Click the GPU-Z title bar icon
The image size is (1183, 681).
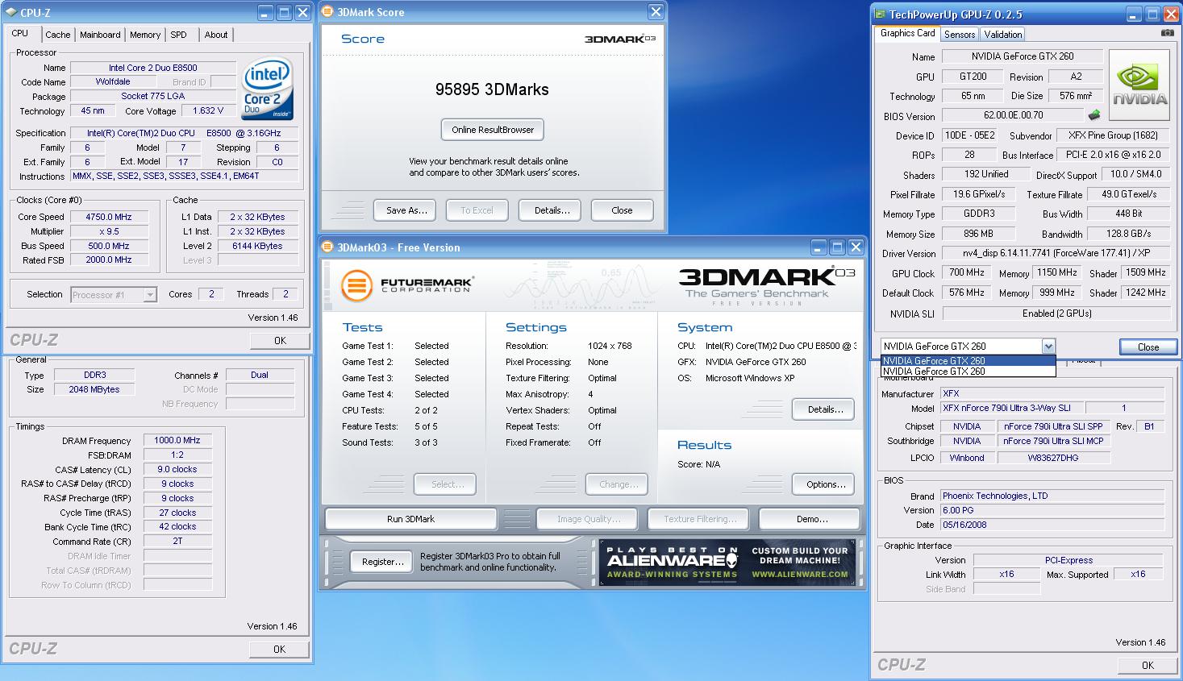(880, 14)
